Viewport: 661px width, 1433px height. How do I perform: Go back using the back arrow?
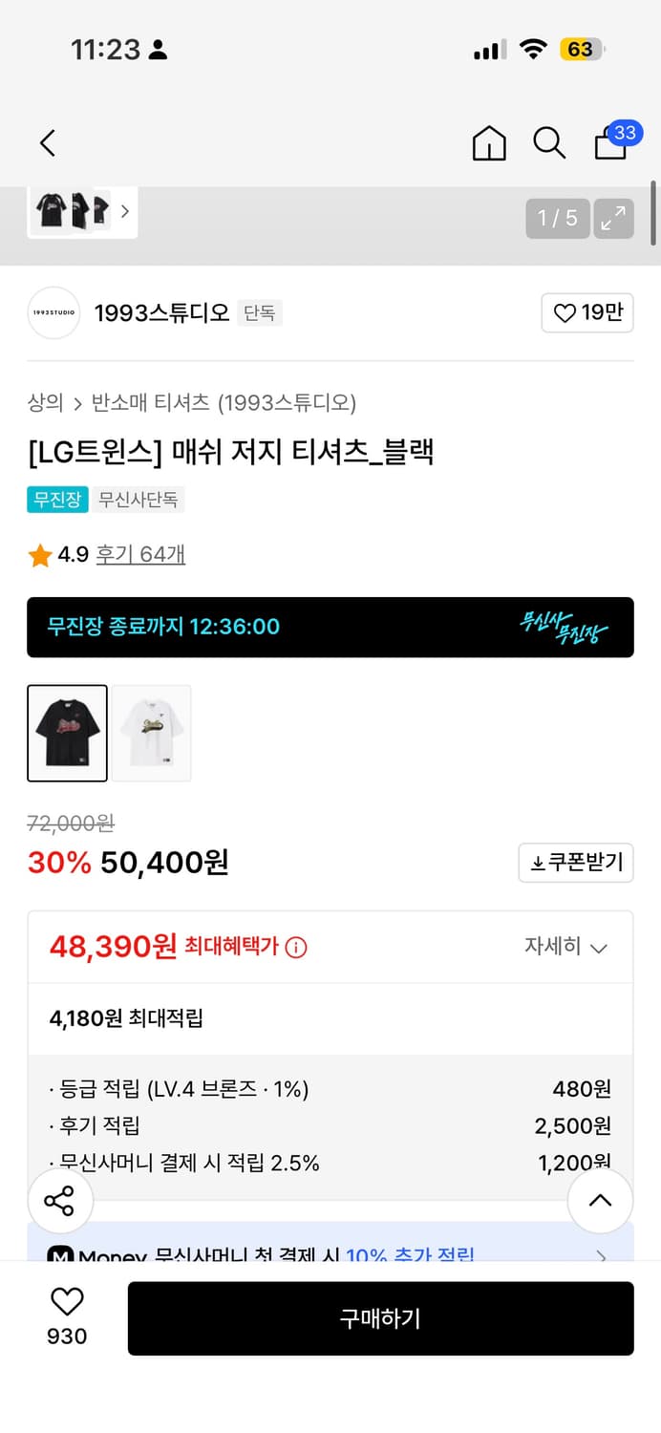coord(48,143)
